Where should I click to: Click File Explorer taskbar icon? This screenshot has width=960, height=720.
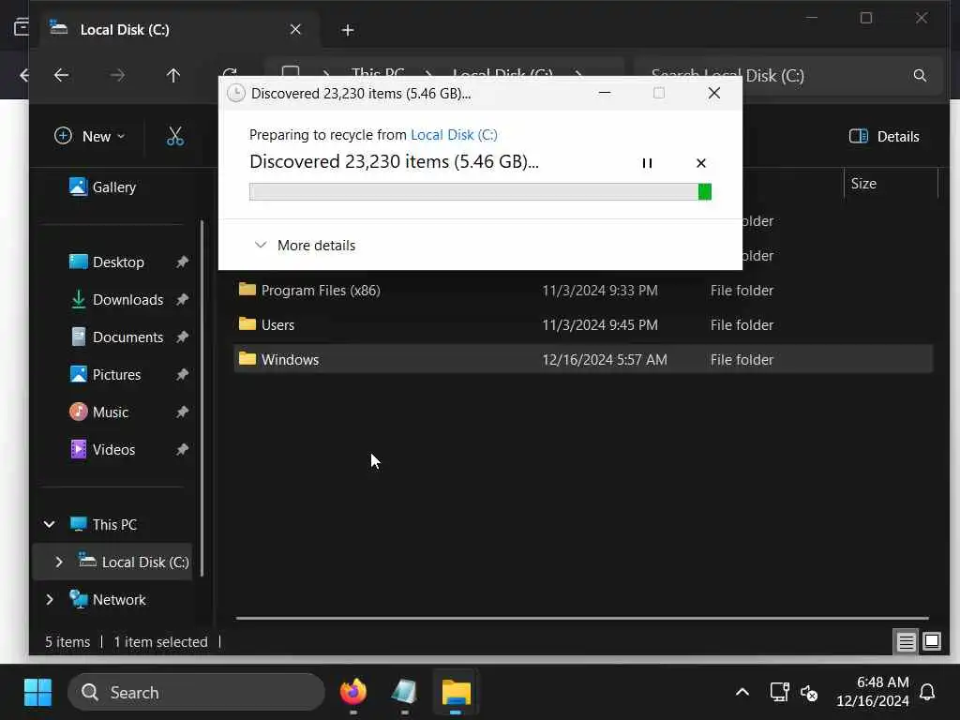tap(456, 693)
